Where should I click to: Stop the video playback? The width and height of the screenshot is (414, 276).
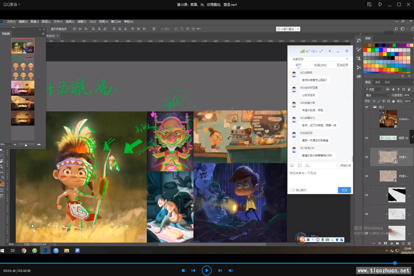pos(183,270)
